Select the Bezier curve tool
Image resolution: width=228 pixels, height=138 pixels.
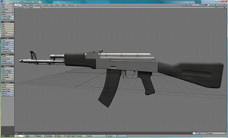pyautogui.click(x=7, y=87)
